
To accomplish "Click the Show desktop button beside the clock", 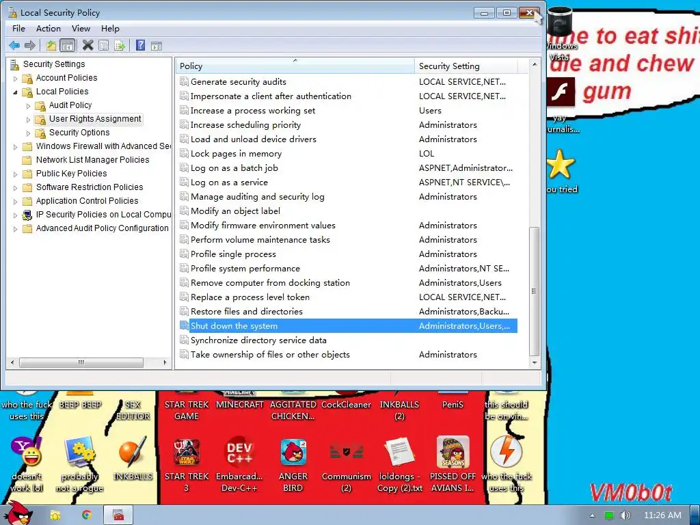I will click(695, 515).
